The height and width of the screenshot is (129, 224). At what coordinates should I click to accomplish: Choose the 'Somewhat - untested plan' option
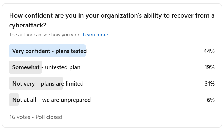tap(46, 67)
